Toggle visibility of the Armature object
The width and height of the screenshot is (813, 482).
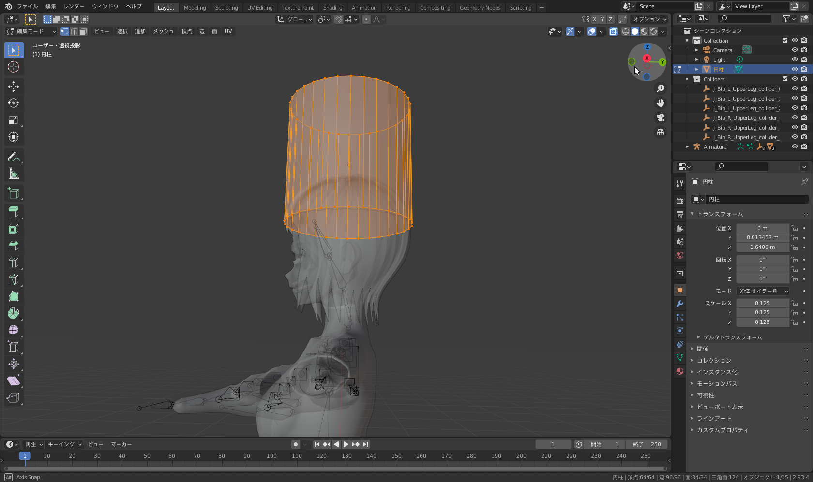point(795,146)
